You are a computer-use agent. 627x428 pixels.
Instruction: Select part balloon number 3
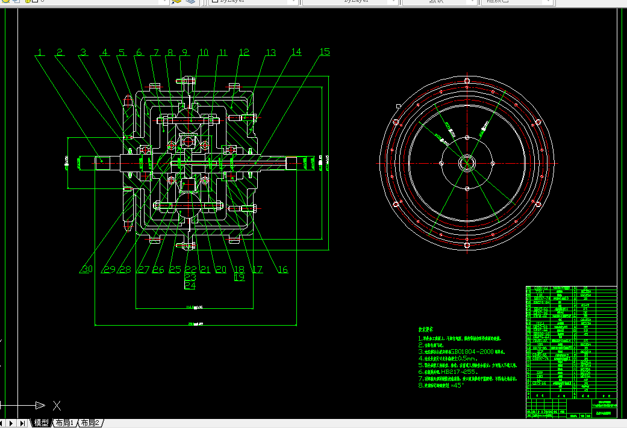pos(83,52)
